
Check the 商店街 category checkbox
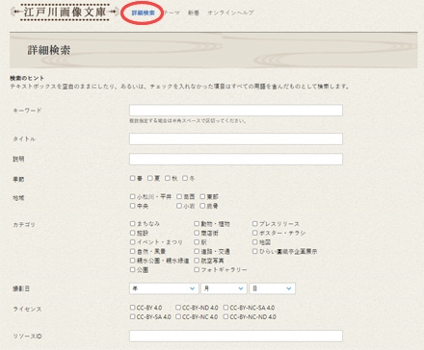click(x=197, y=233)
